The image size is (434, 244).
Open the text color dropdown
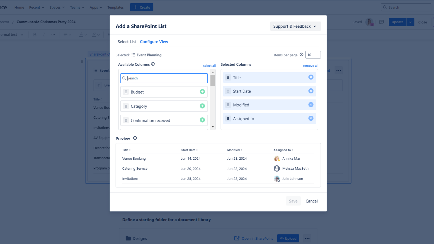tap(83, 35)
